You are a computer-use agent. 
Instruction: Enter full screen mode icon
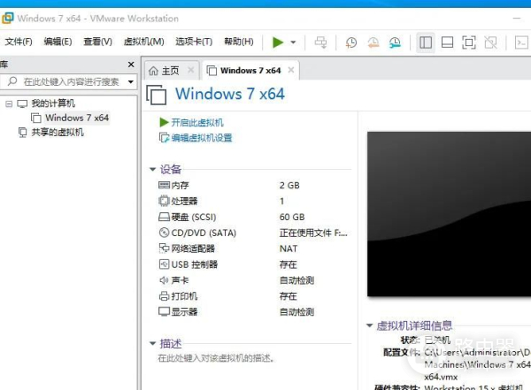click(469, 42)
